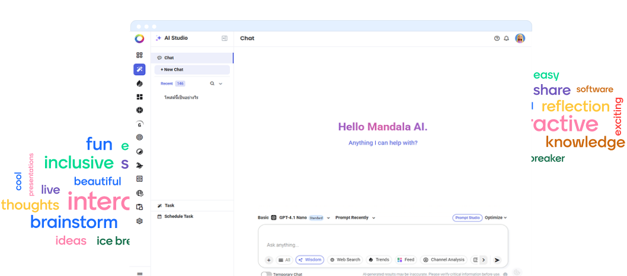Open the GPT-4.1 Nano model dropdown
627x276 pixels.
[328, 218]
